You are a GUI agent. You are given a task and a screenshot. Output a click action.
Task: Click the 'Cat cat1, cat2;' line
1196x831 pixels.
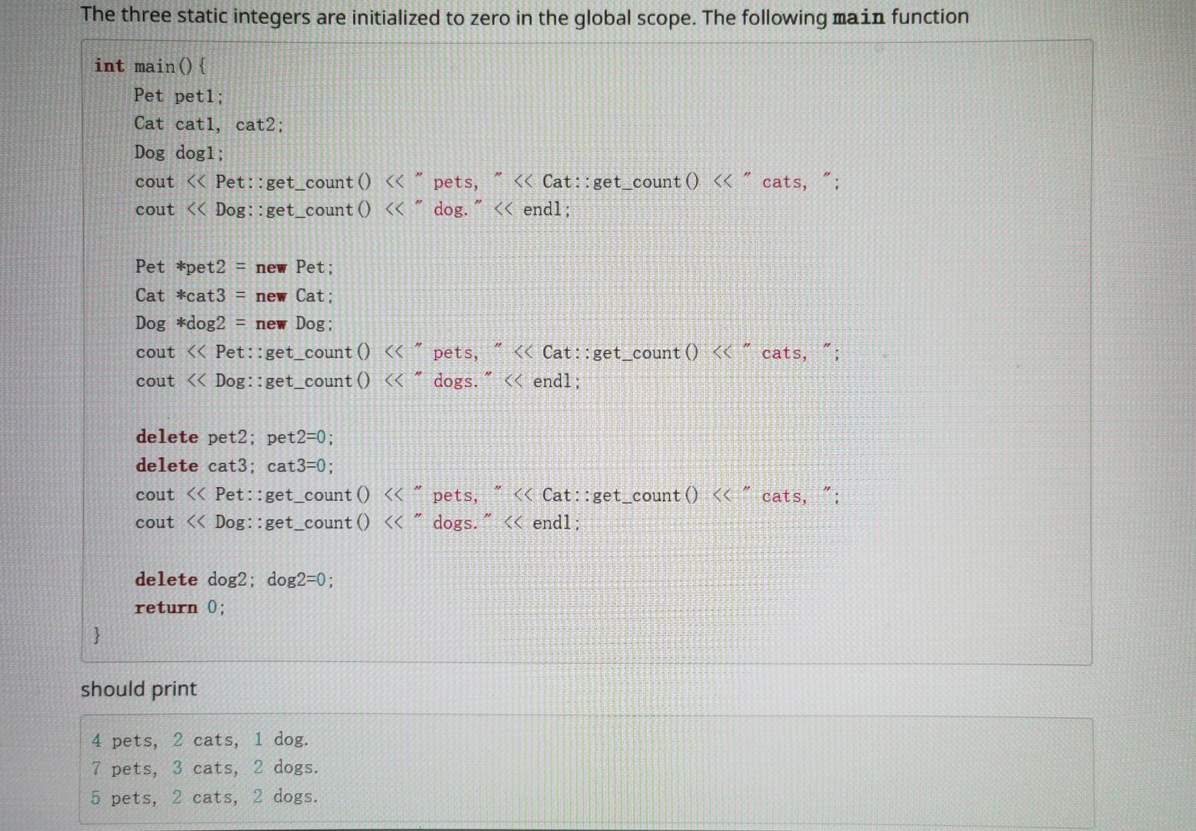click(208, 124)
